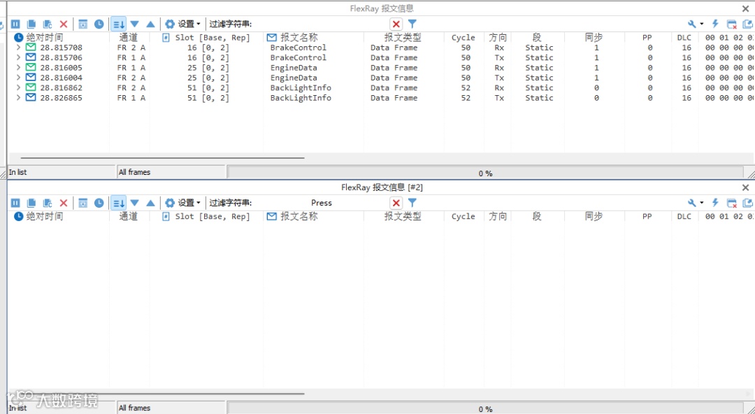Image resolution: width=755 pixels, height=414 pixels.
Task: Click the auto-scroll window icon in upper toolbar
Action: coord(82,24)
